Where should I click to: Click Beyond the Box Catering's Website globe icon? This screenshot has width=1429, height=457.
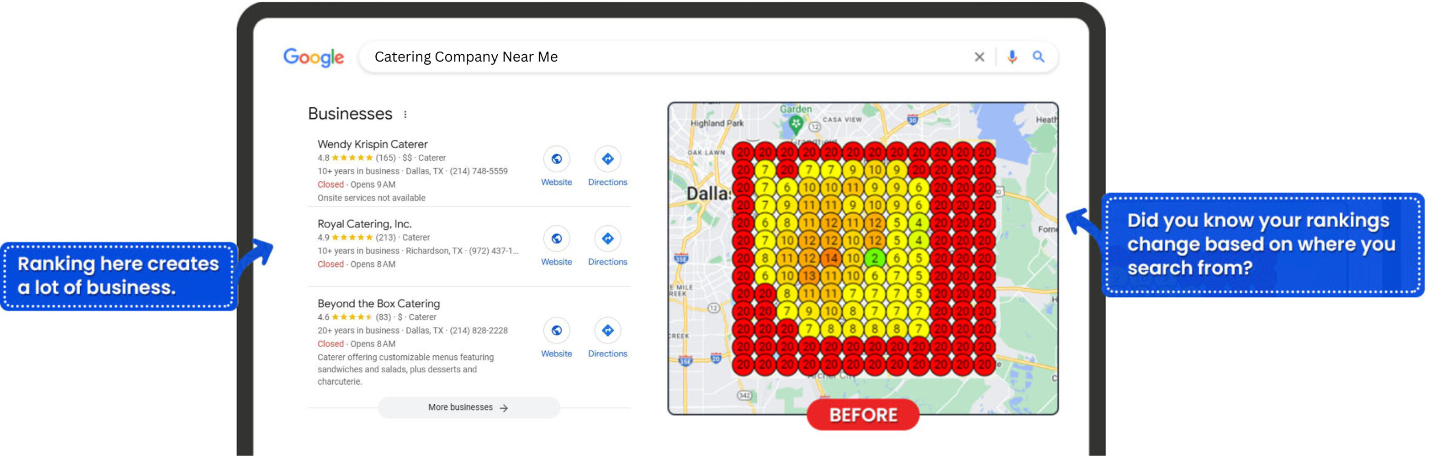556,331
